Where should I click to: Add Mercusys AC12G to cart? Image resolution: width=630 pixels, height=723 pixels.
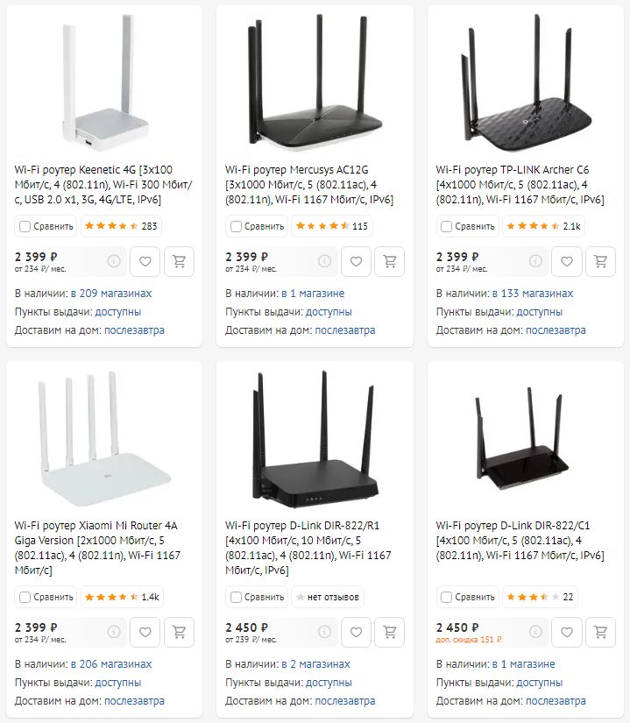pyautogui.click(x=390, y=261)
